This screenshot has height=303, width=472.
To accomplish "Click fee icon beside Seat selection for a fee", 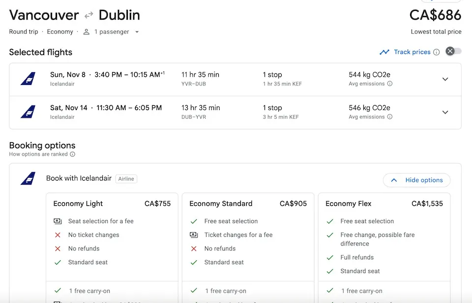I will (58, 221).
